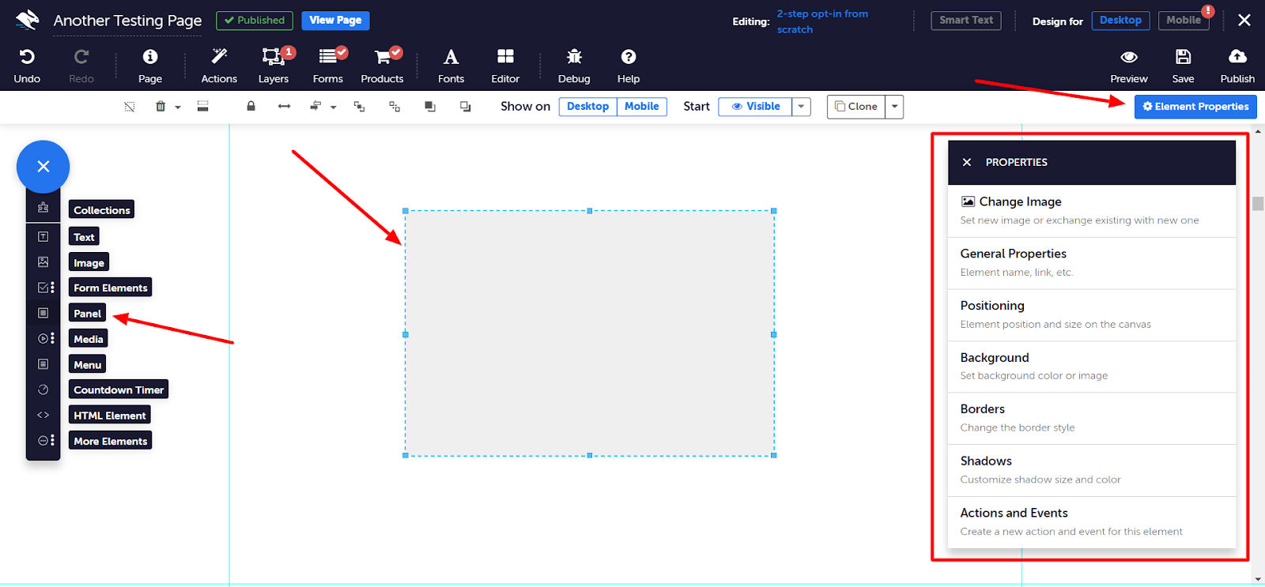Switch Design for to Desktop

(x=1120, y=21)
